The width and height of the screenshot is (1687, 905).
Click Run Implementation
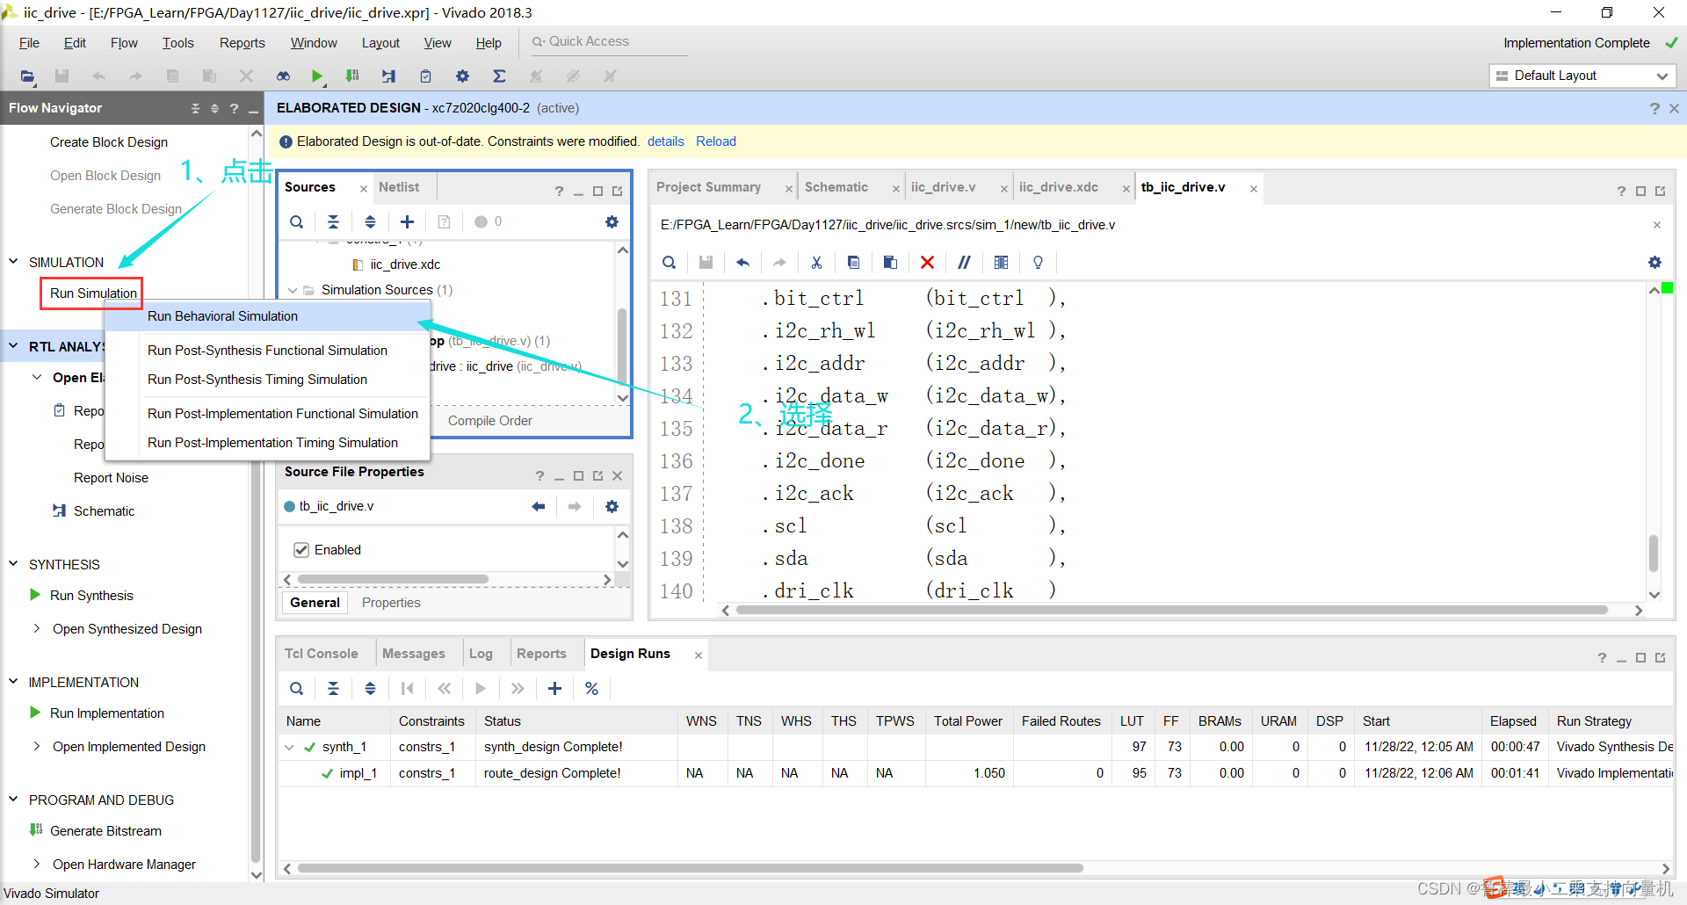pos(107,713)
